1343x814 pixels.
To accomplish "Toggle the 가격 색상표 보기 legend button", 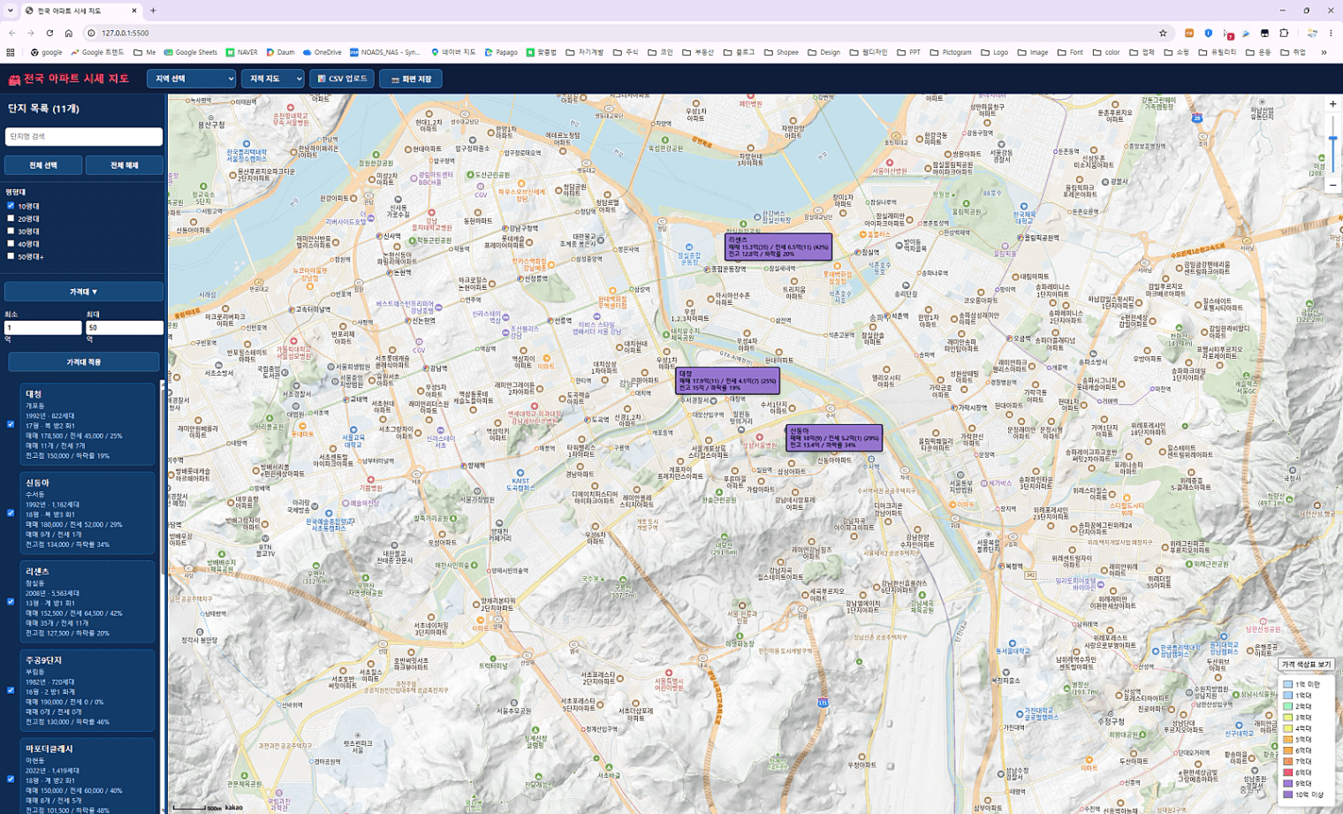I will point(1306,665).
